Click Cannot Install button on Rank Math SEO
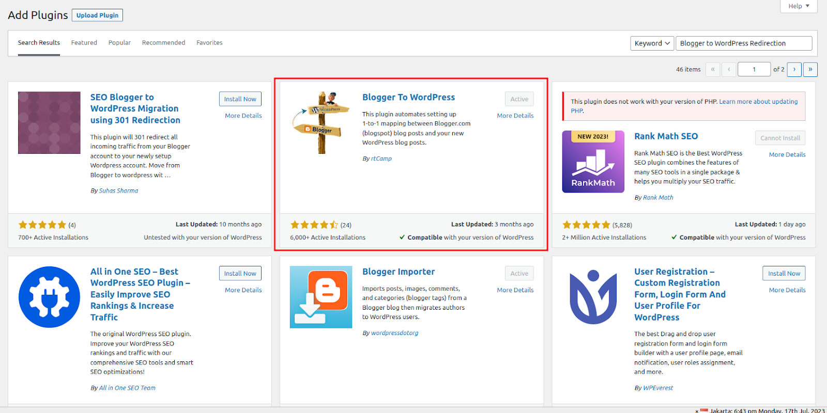Viewport: 827px width, 413px height. click(x=780, y=138)
